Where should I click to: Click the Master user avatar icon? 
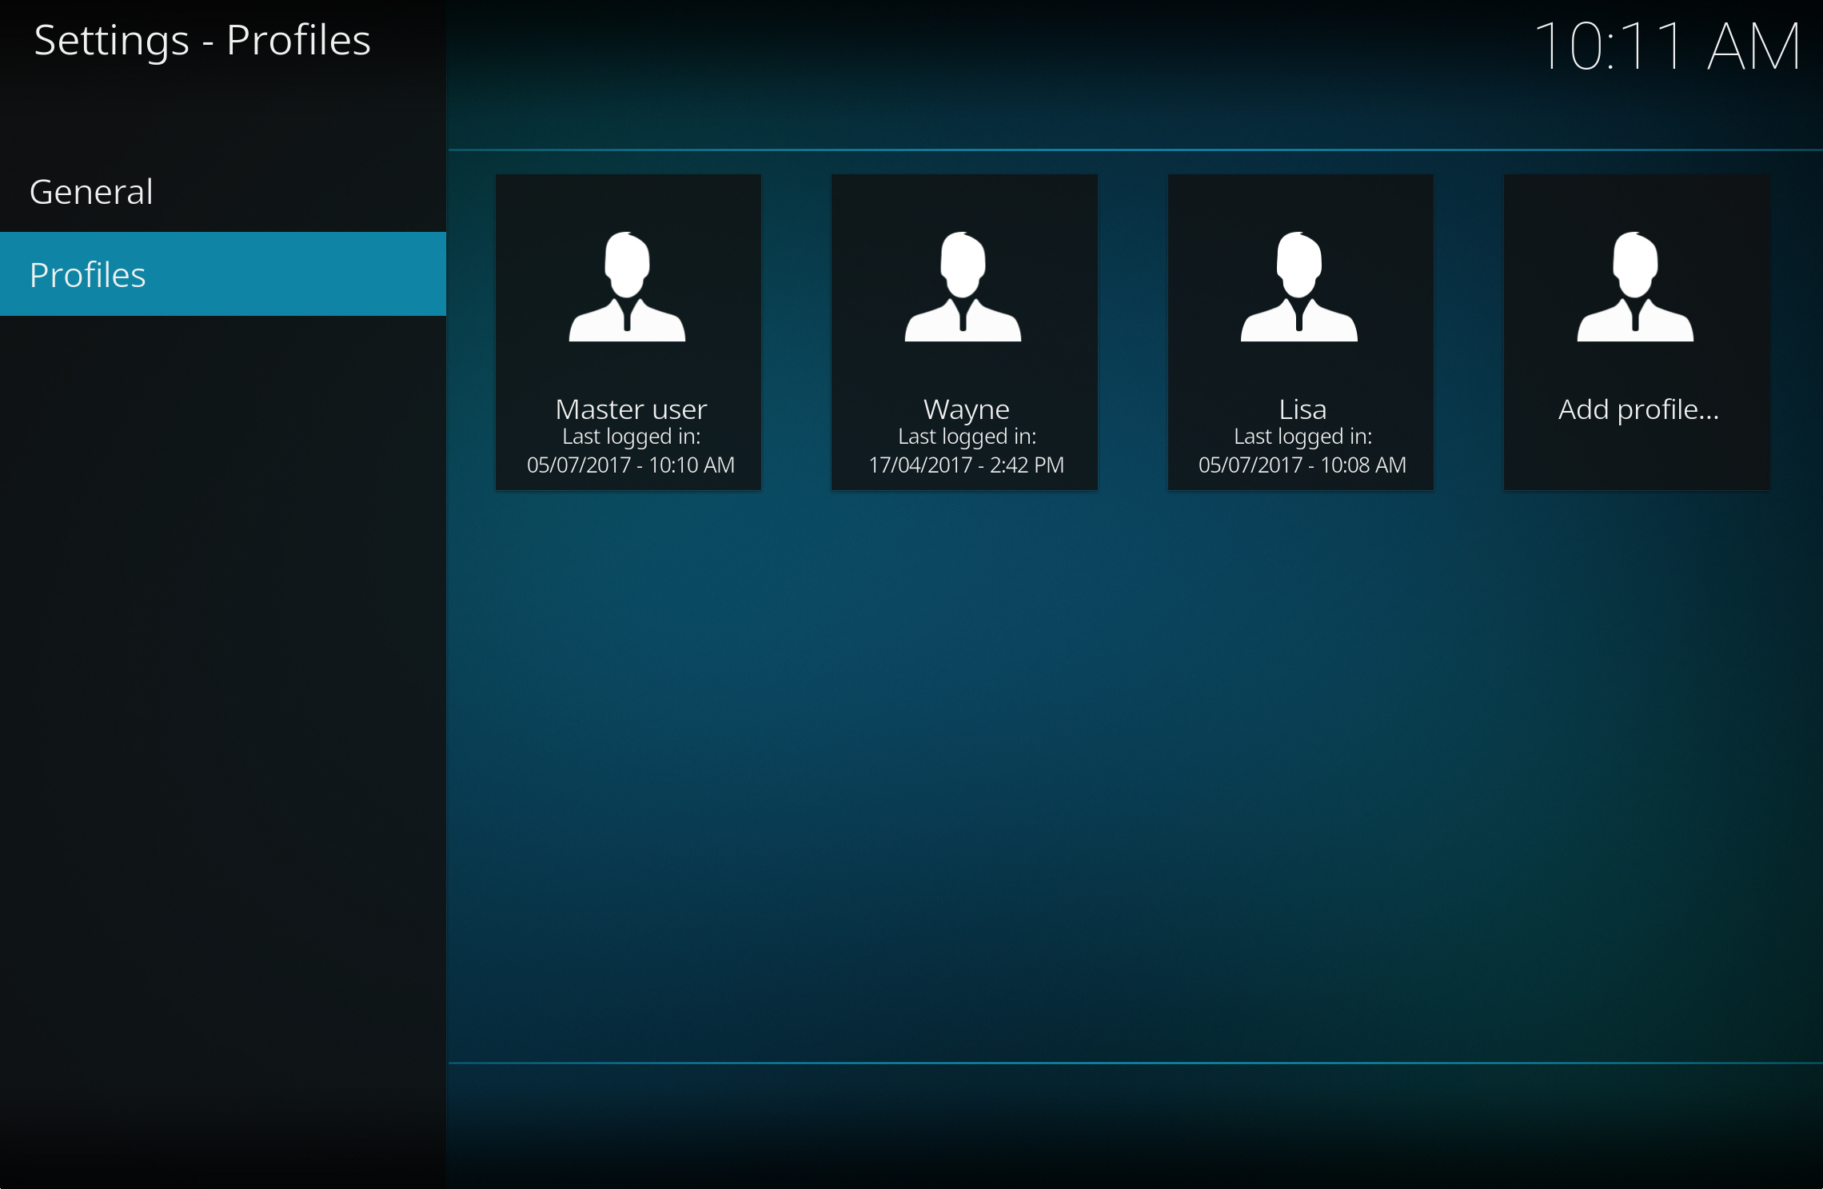(x=628, y=287)
